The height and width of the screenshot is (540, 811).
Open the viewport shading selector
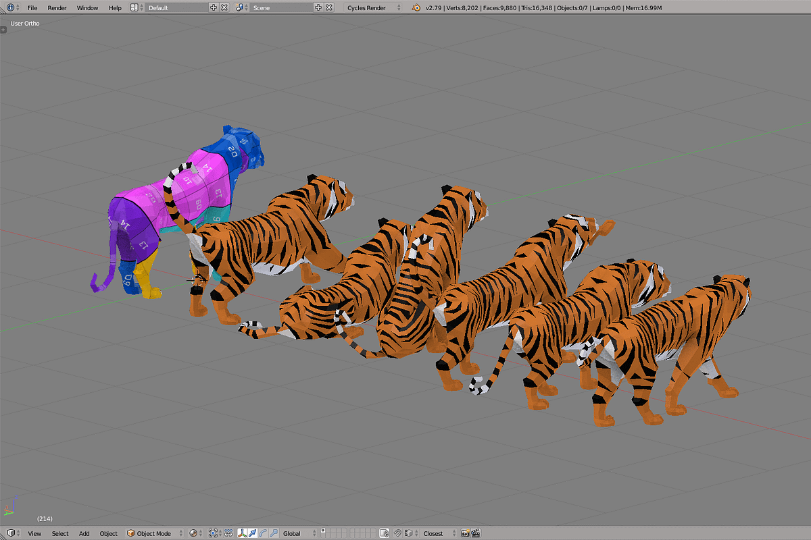click(x=195, y=533)
